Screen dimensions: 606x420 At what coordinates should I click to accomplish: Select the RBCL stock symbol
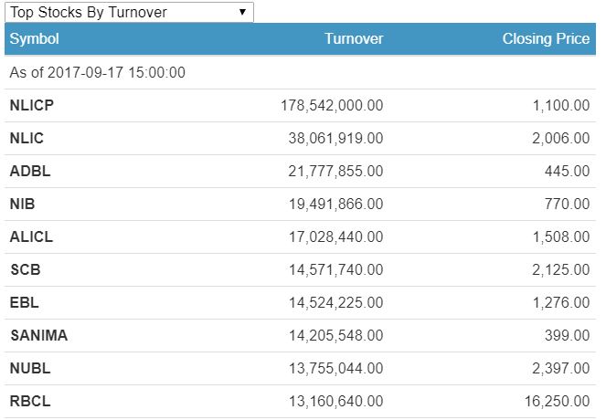(x=29, y=402)
